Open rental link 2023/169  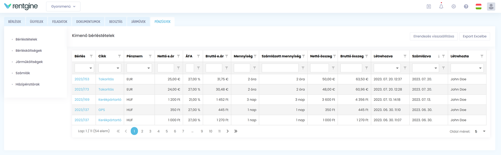coord(82,100)
